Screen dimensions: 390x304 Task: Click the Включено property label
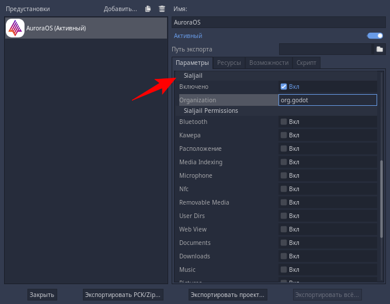(194, 87)
